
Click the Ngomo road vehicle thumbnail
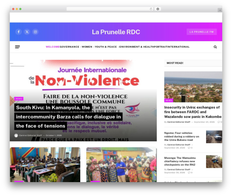(x=214, y=137)
